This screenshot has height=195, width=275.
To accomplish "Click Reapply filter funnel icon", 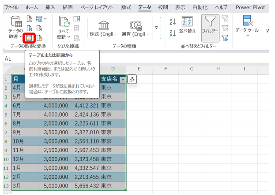I will tap(225, 28).
